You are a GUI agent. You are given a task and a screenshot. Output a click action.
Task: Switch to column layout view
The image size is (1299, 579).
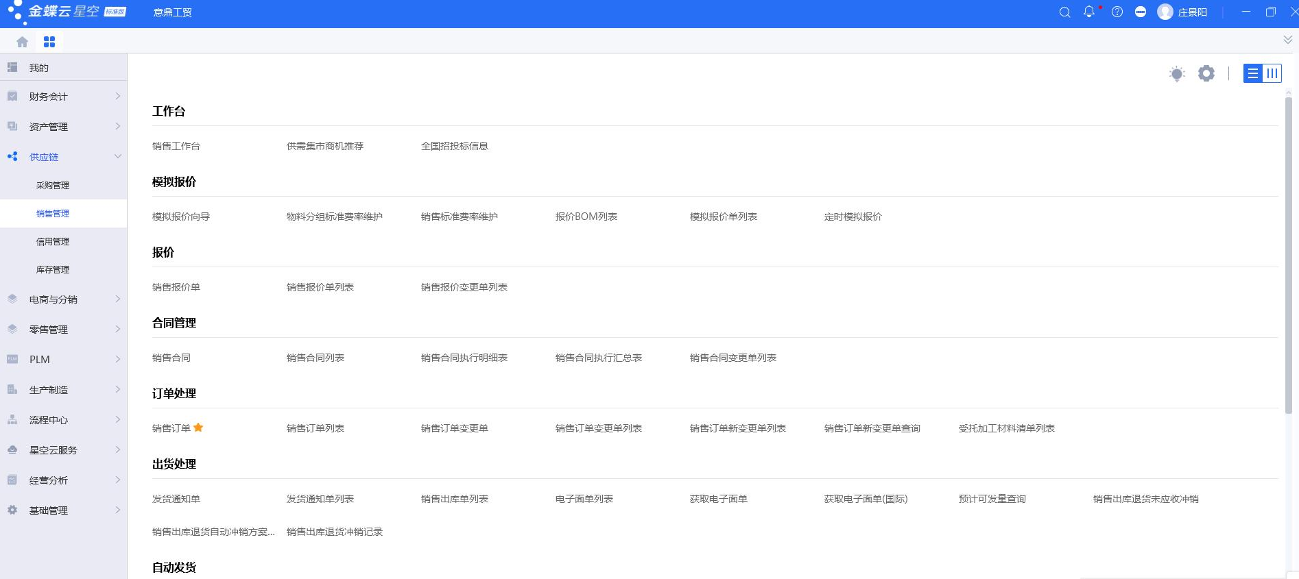(x=1272, y=73)
